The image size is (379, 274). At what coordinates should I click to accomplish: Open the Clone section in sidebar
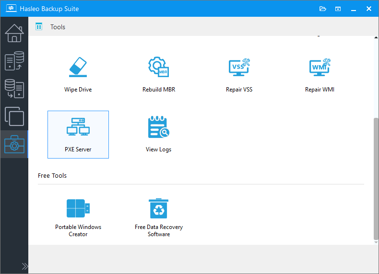tap(14, 116)
